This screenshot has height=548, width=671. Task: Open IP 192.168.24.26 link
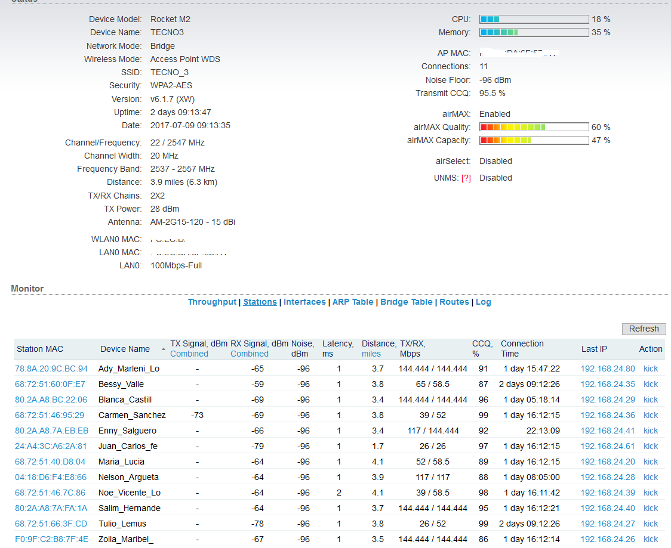click(x=608, y=539)
